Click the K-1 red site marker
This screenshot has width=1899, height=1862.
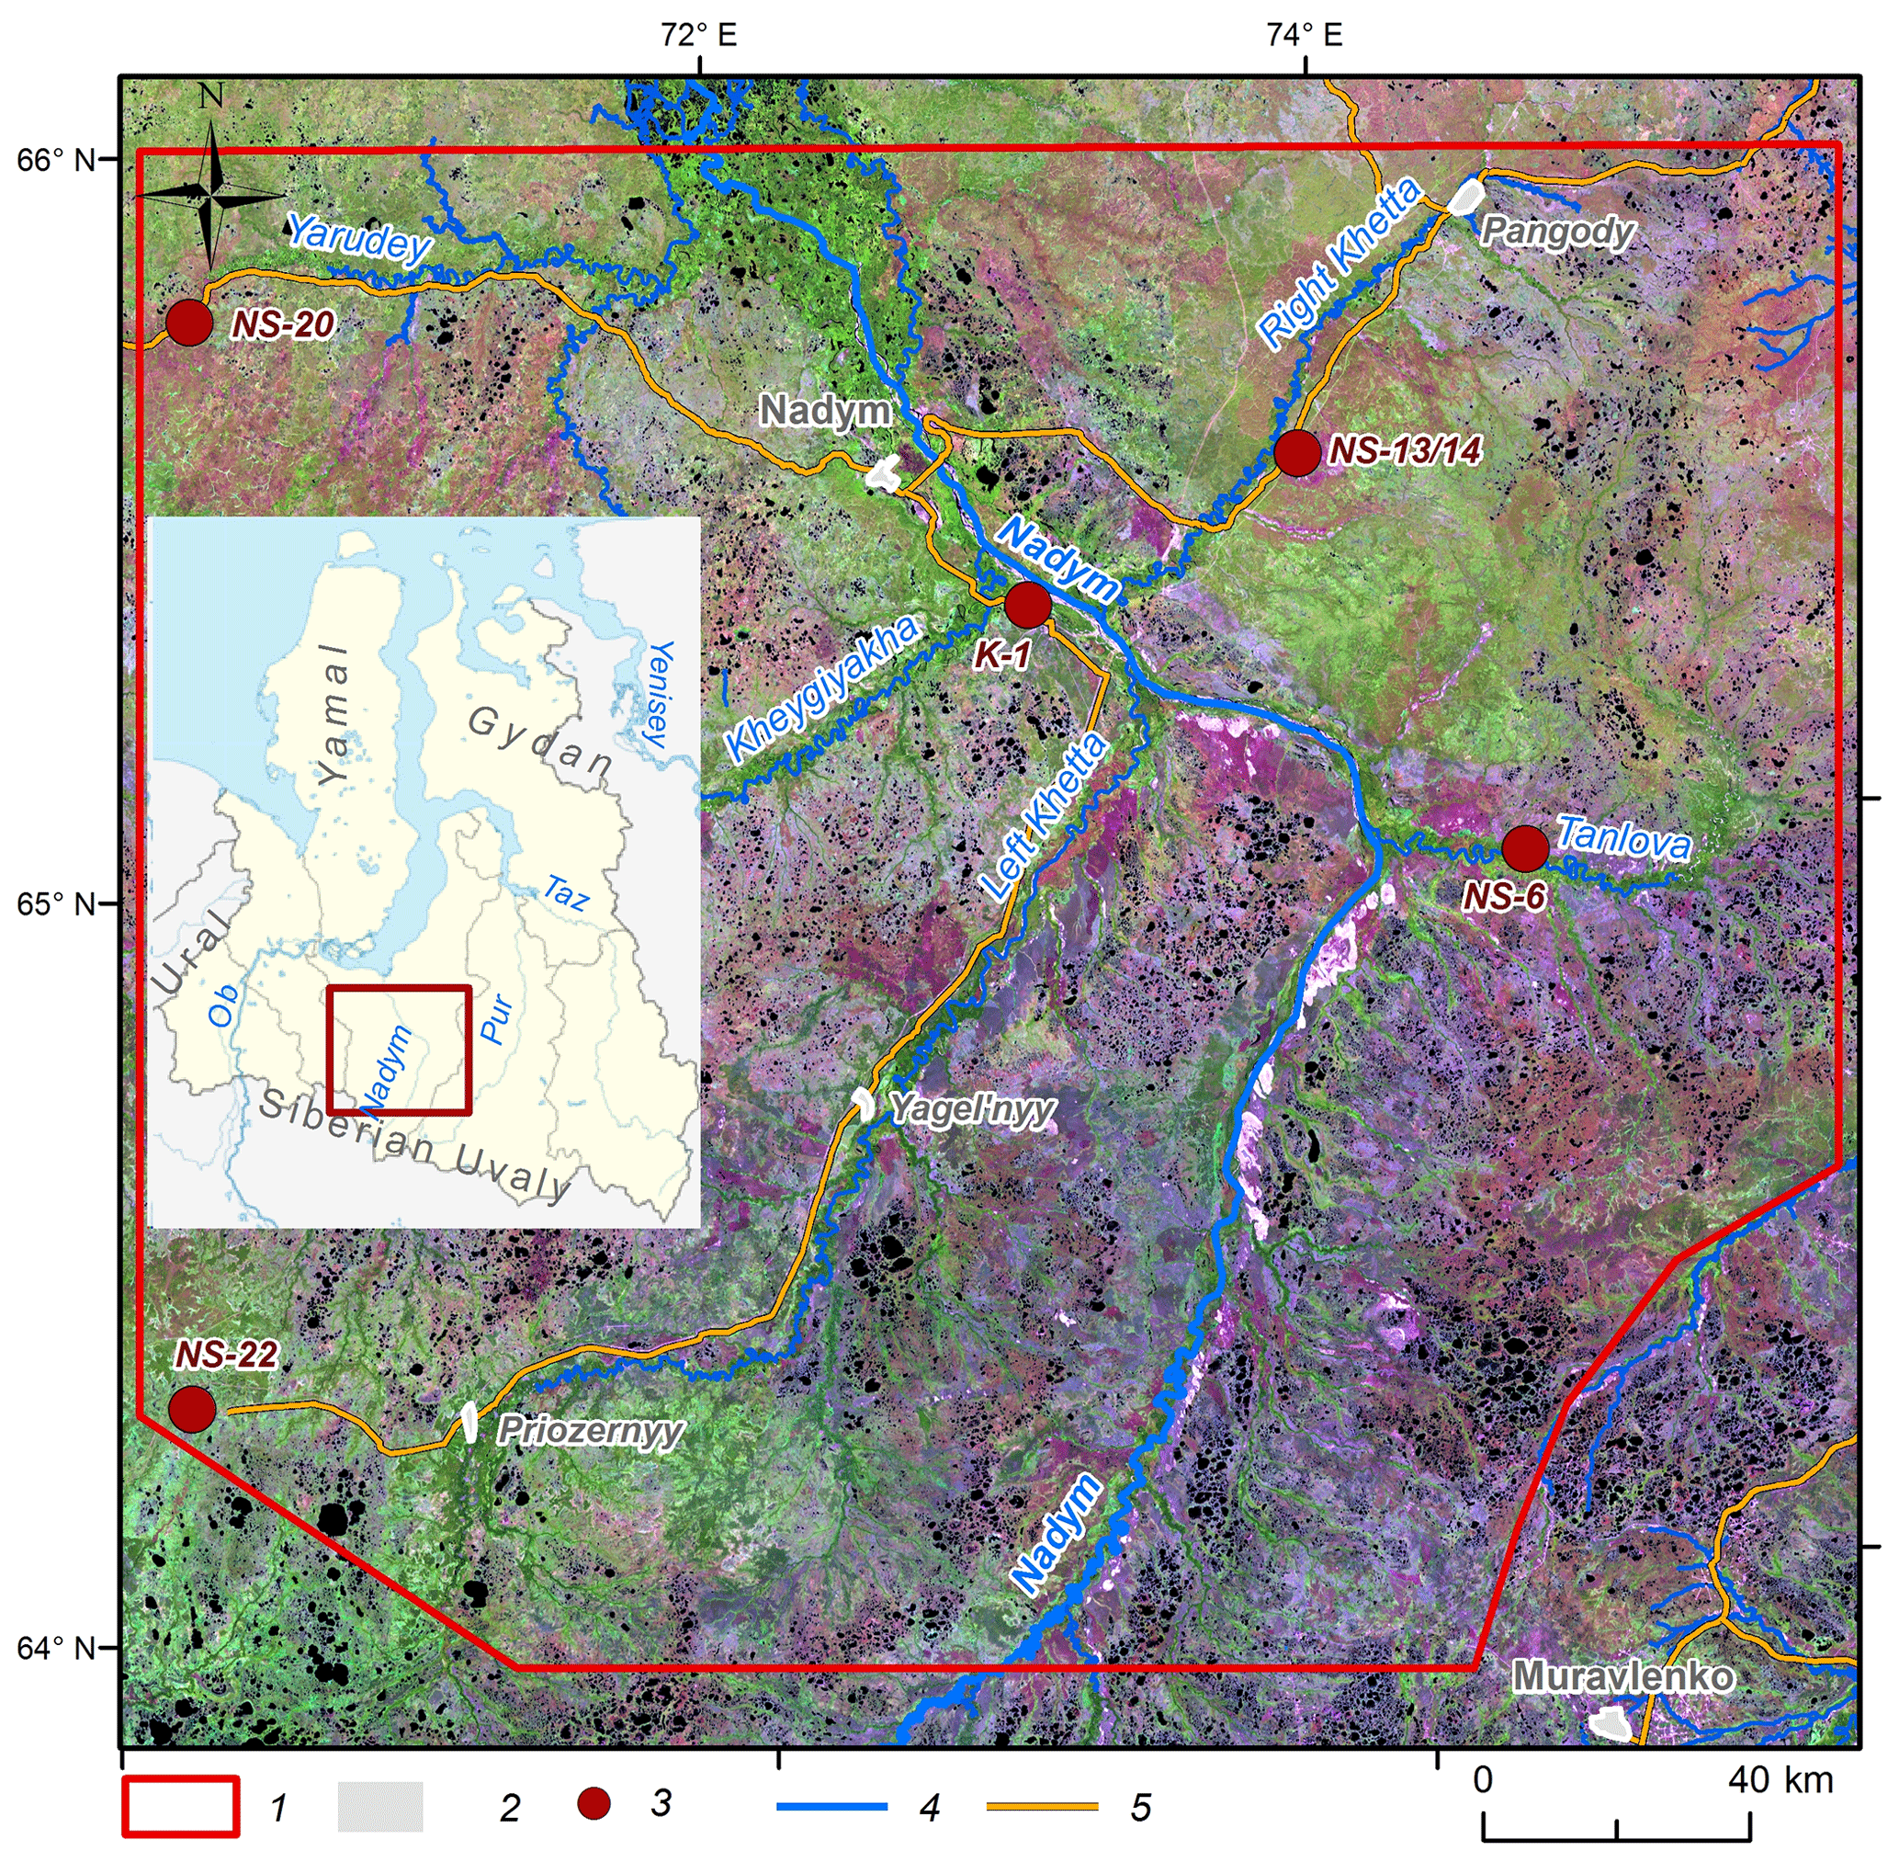[1028, 605]
